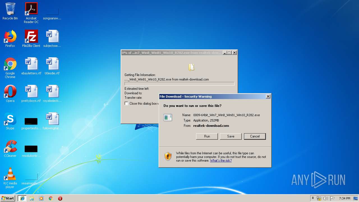Click the Opera taskbar icon

click(60, 198)
